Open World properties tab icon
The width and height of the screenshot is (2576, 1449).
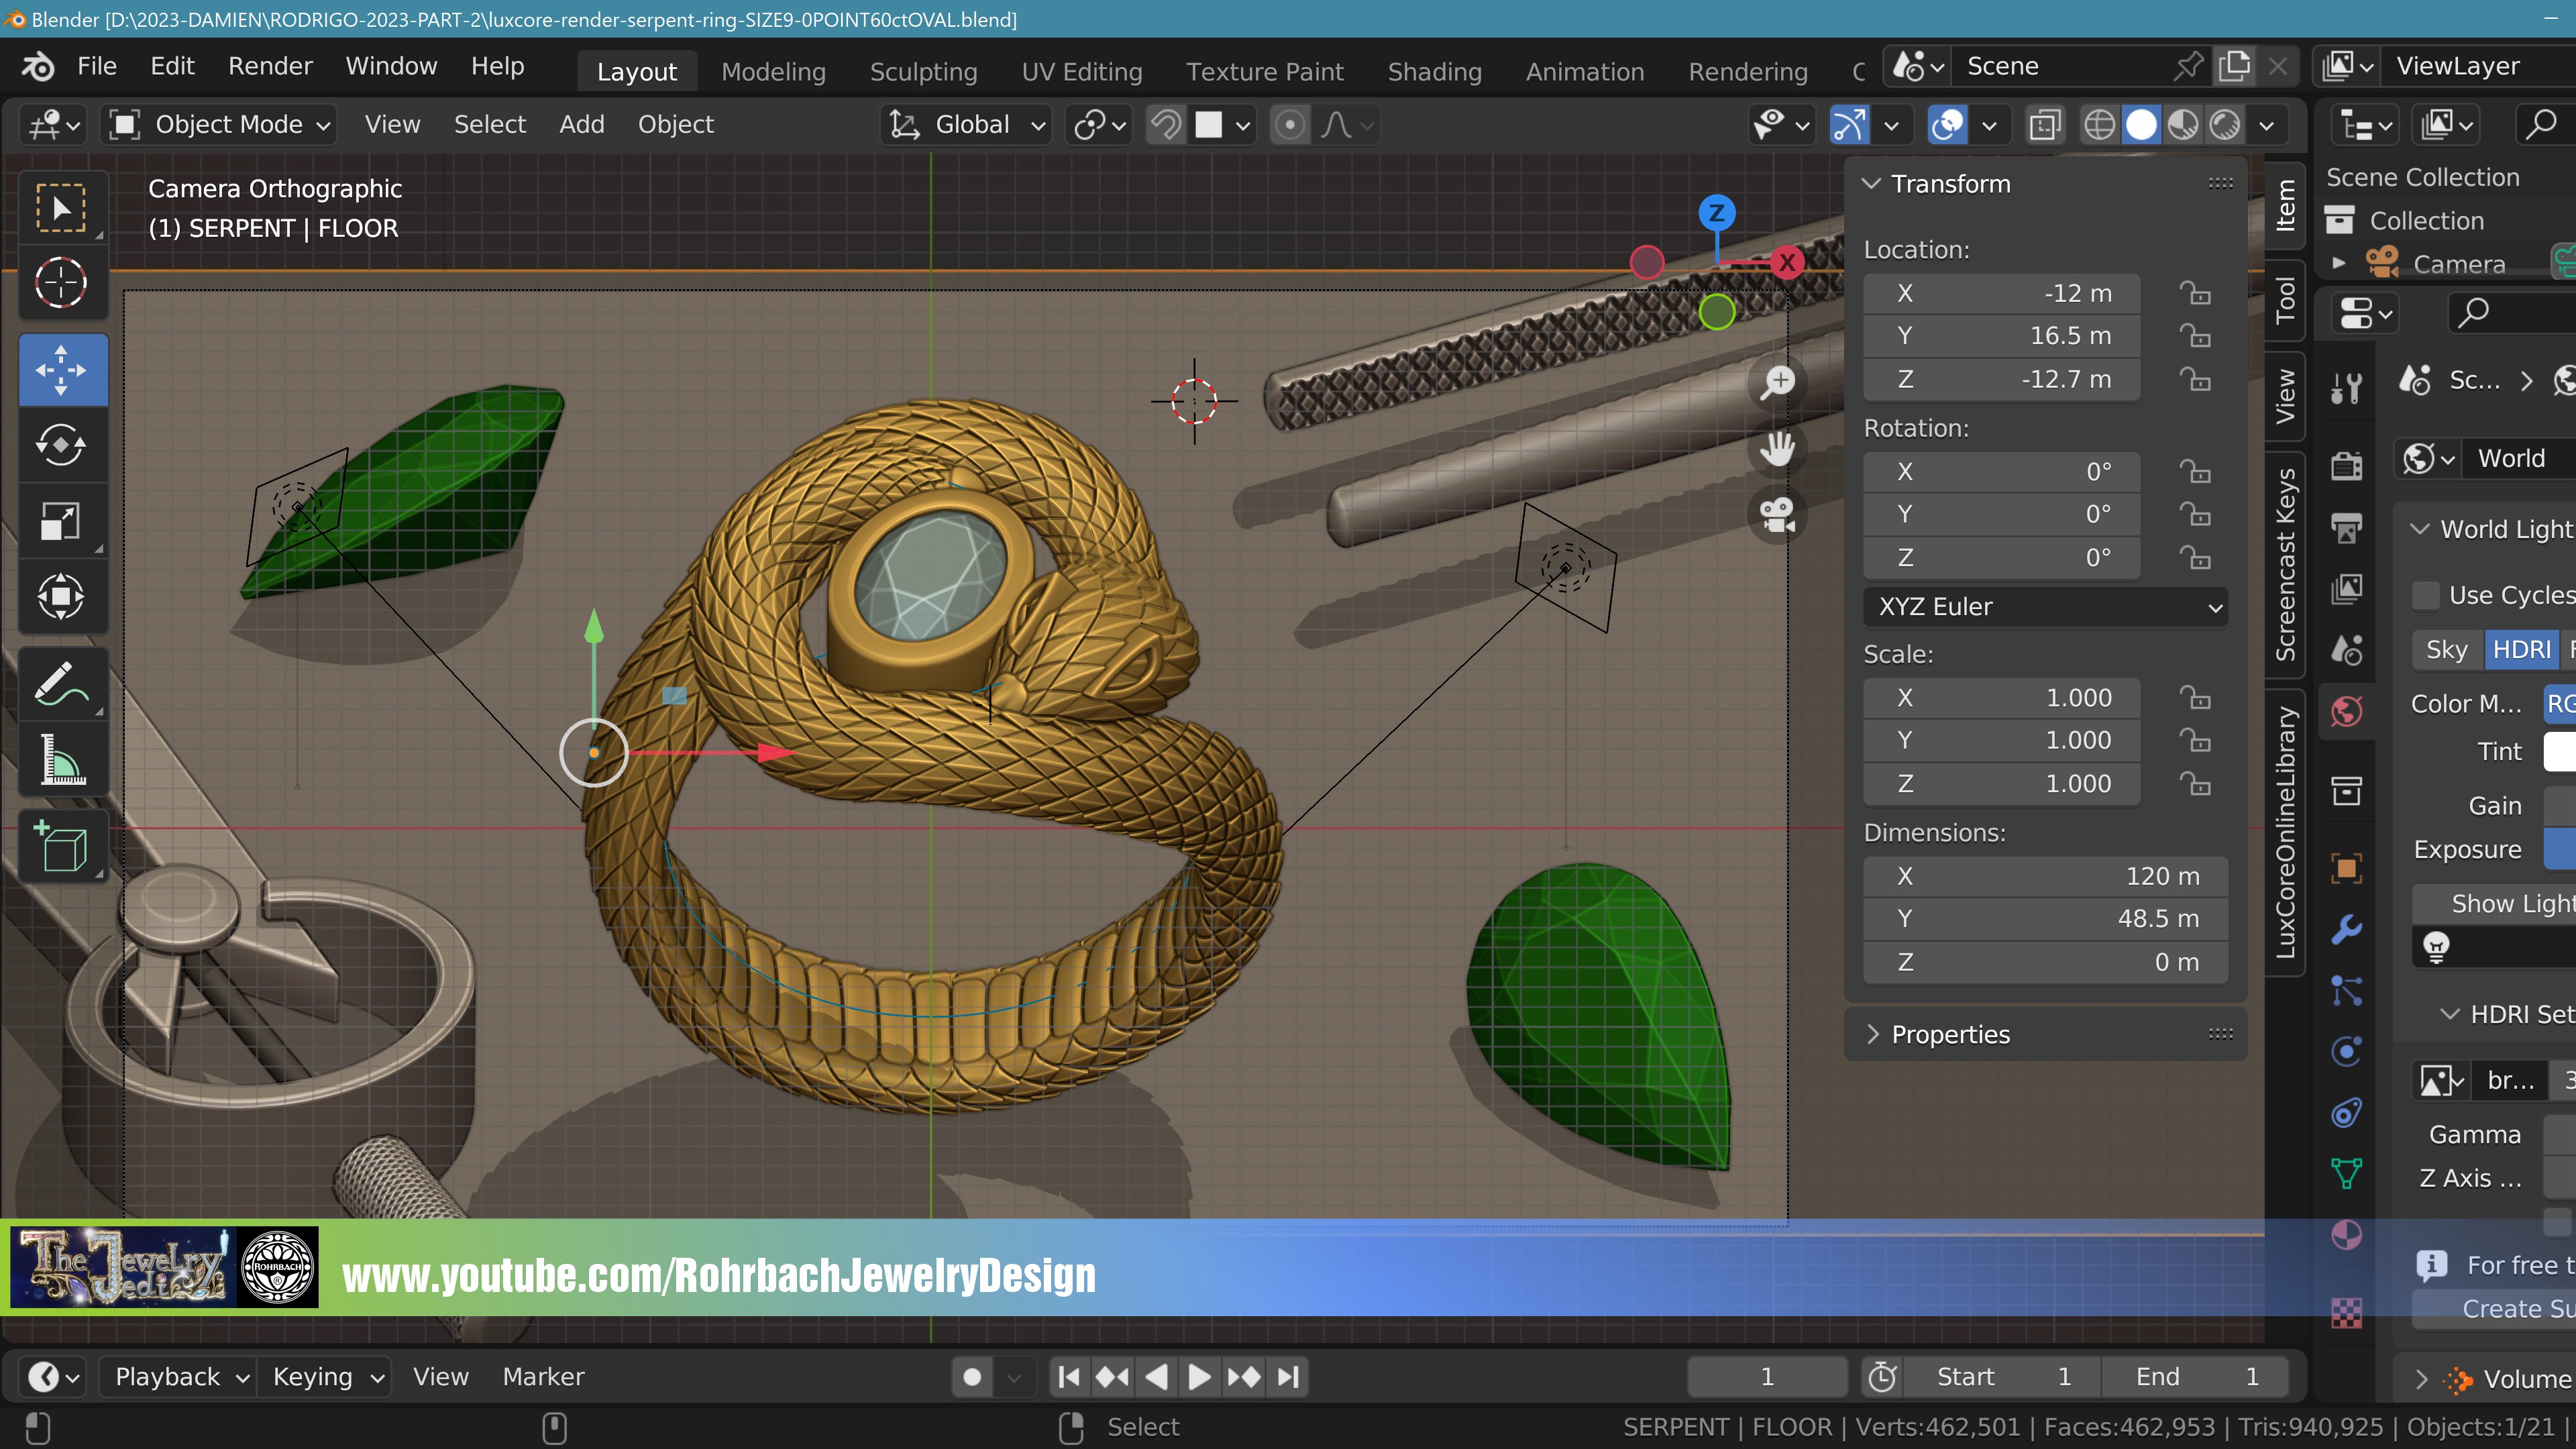[x=2346, y=711]
